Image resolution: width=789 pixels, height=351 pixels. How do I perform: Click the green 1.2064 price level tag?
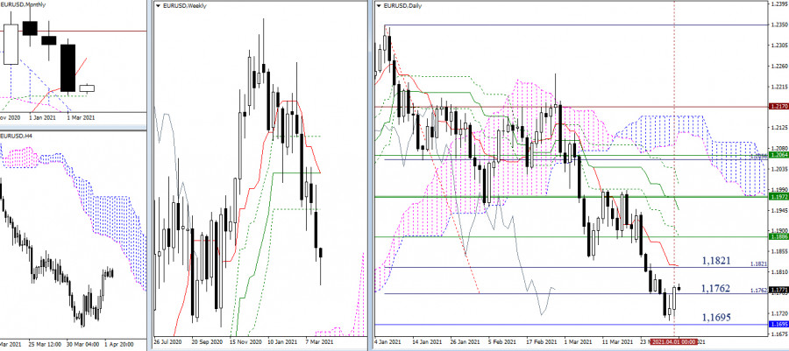coord(778,156)
